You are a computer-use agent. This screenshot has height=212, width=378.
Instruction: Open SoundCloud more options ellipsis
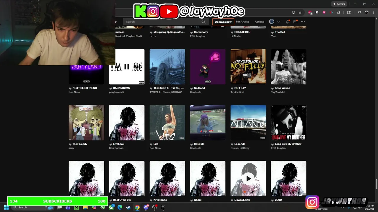coord(303,21)
